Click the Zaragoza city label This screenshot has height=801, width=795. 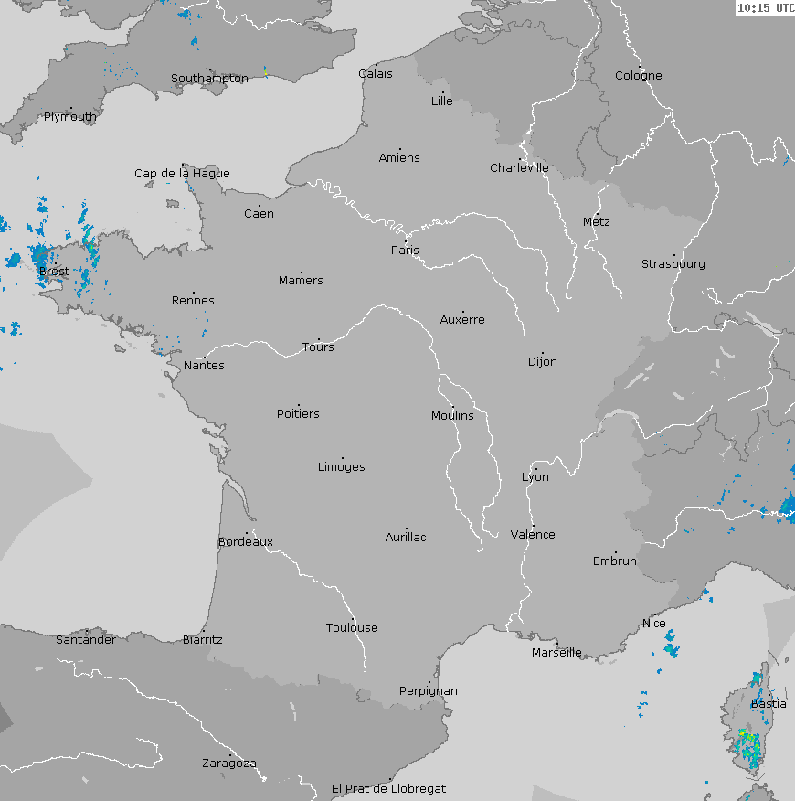228,764
